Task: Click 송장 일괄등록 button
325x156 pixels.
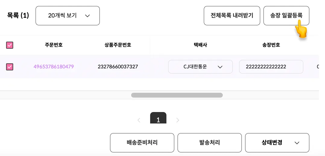Action: [x=286, y=16]
